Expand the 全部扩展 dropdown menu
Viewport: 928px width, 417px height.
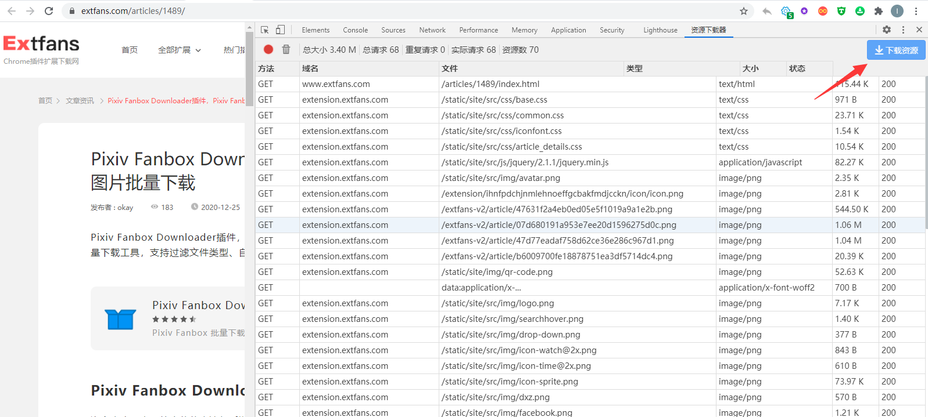tap(180, 50)
